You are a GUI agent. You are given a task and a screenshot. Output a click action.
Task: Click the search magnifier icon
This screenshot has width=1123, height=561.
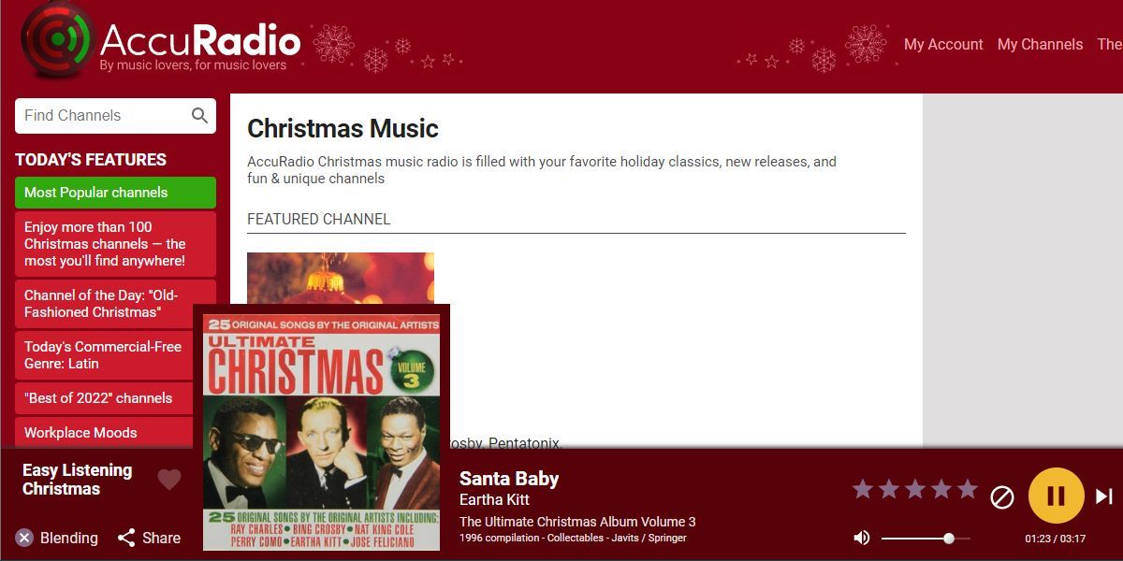(199, 116)
